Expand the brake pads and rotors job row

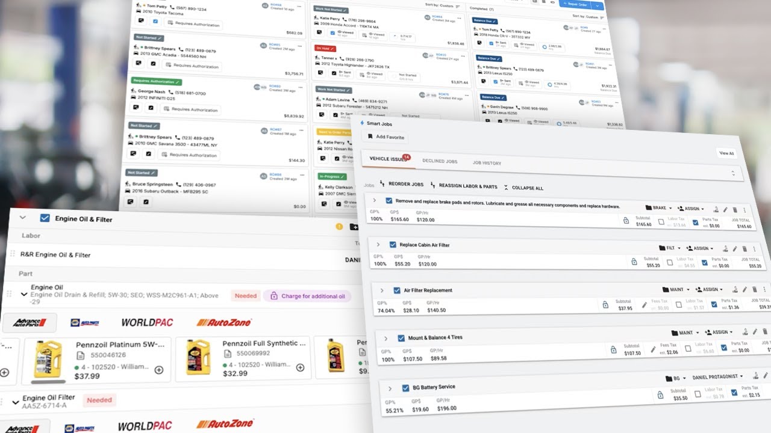375,200
